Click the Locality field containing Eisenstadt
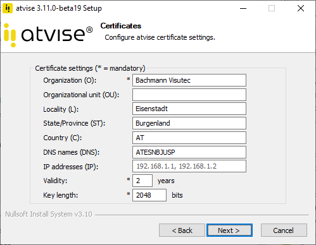This screenshot has width=316, height=245. (189, 109)
